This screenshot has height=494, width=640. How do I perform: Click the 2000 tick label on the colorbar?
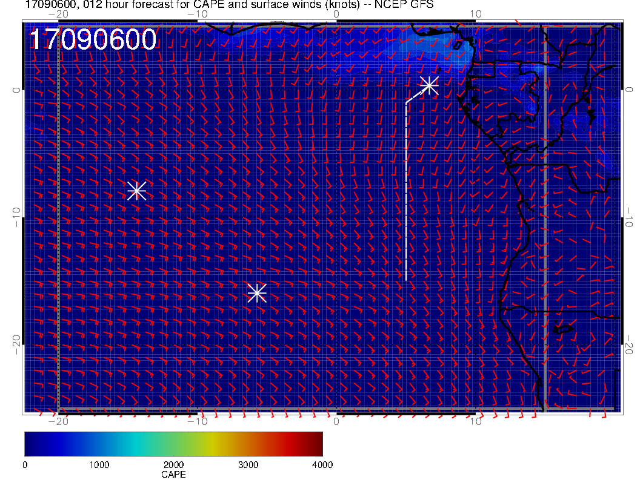[173, 465]
